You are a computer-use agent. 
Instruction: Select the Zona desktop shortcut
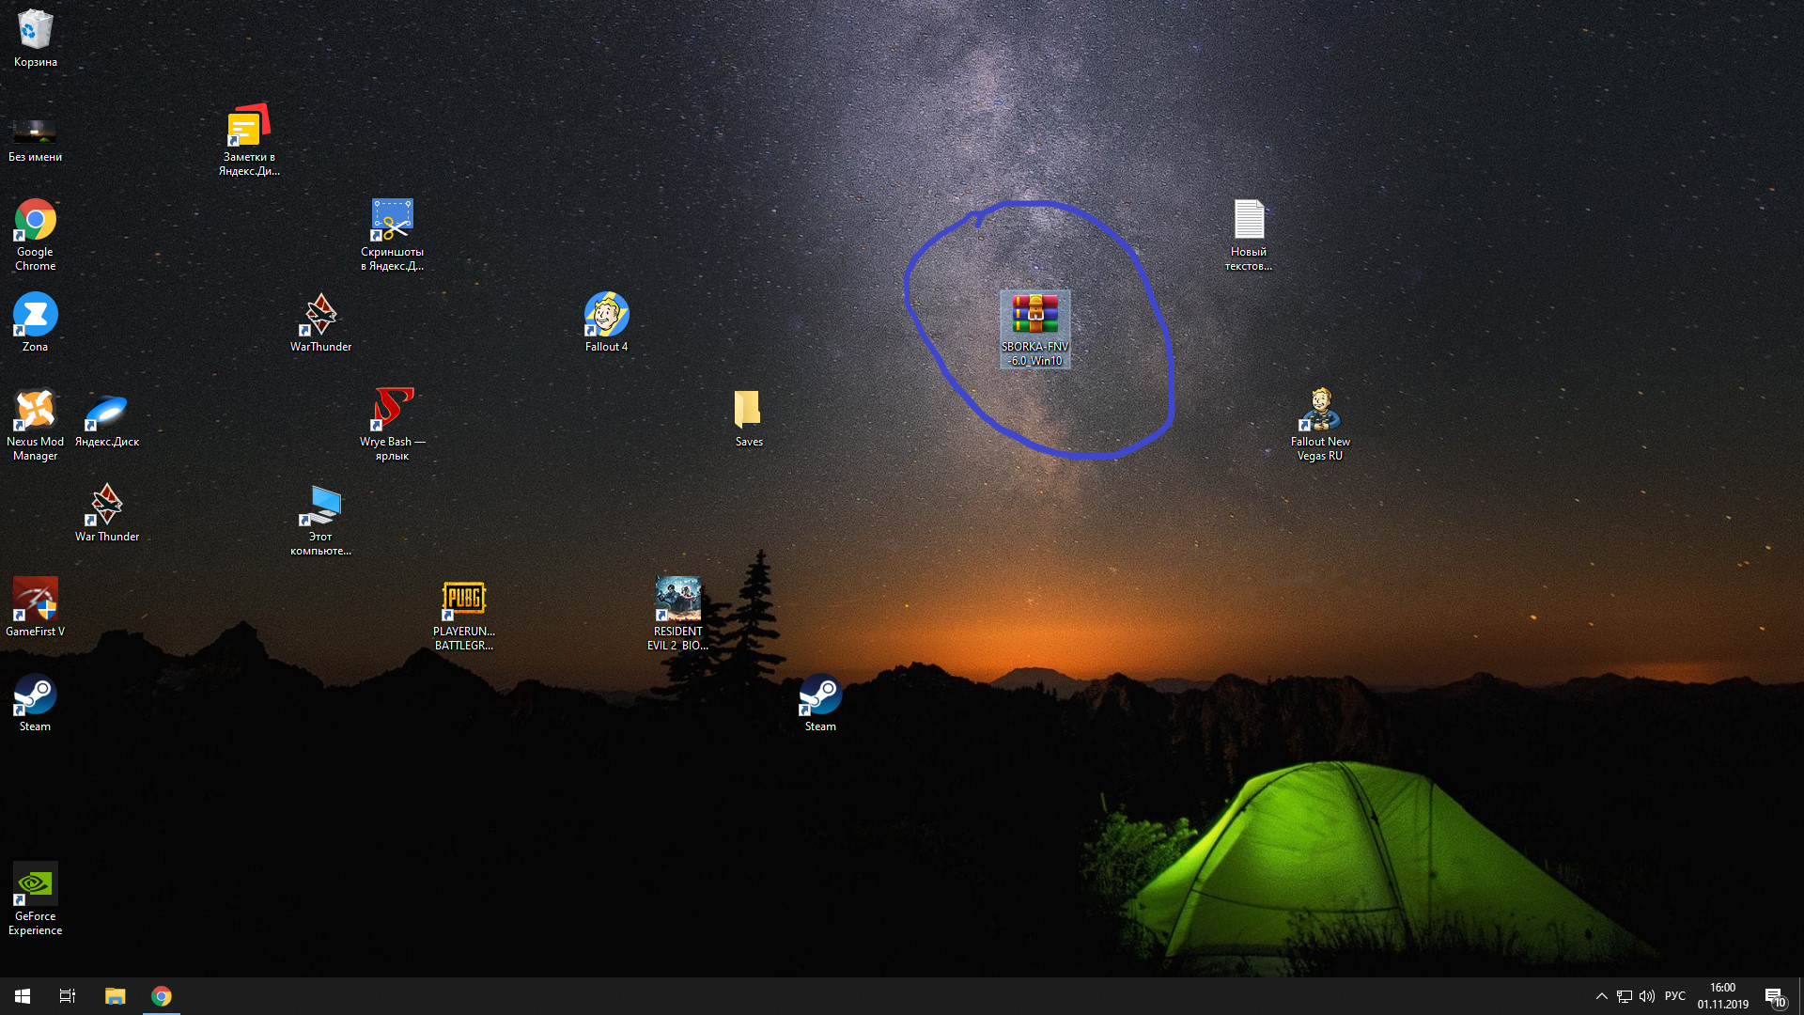(36, 316)
